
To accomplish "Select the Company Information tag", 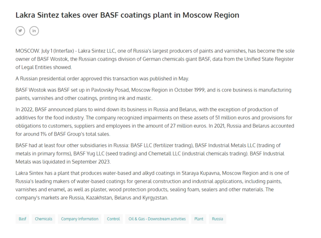I will pos(80,219).
